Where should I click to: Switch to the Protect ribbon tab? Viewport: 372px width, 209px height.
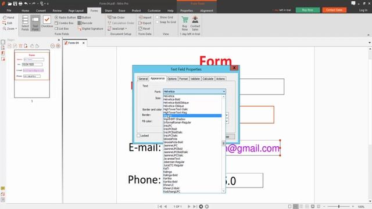click(136, 10)
